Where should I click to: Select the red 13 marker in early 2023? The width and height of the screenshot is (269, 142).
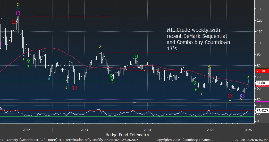tap(75, 88)
